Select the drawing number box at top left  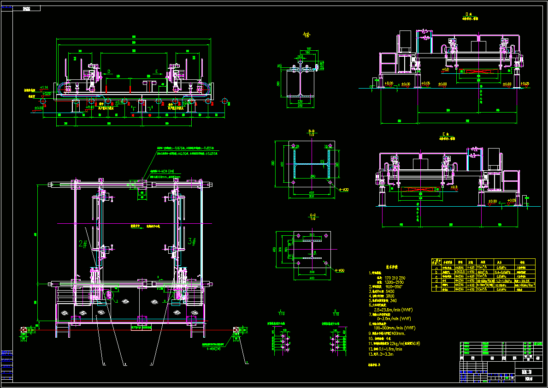[x=27, y=8]
